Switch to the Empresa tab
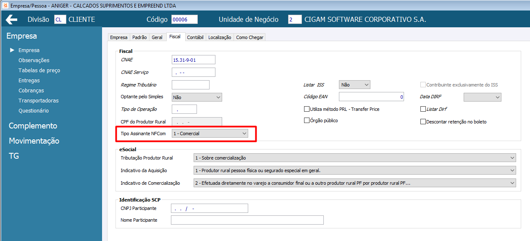This screenshot has height=241, width=530. click(x=119, y=37)
